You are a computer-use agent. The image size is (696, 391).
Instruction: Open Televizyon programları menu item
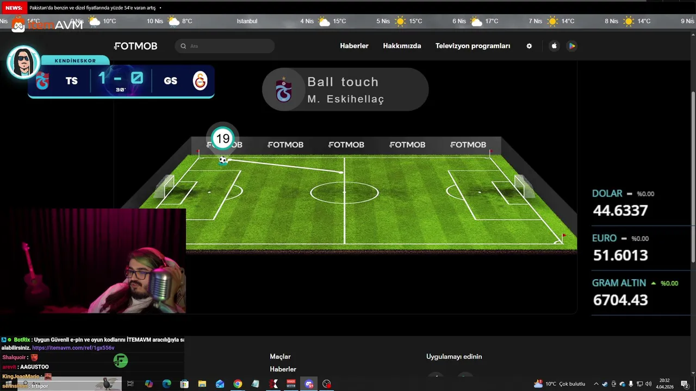[473, 46]
